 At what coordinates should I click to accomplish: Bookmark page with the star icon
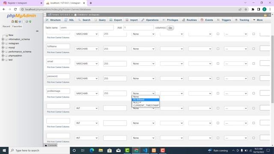[x=246, y=9]
